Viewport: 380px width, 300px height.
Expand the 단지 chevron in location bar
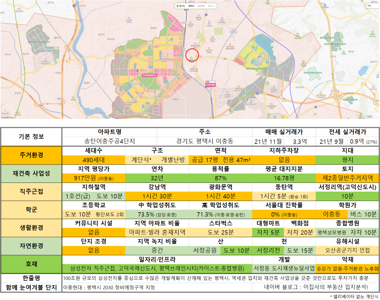click(214, 6)
